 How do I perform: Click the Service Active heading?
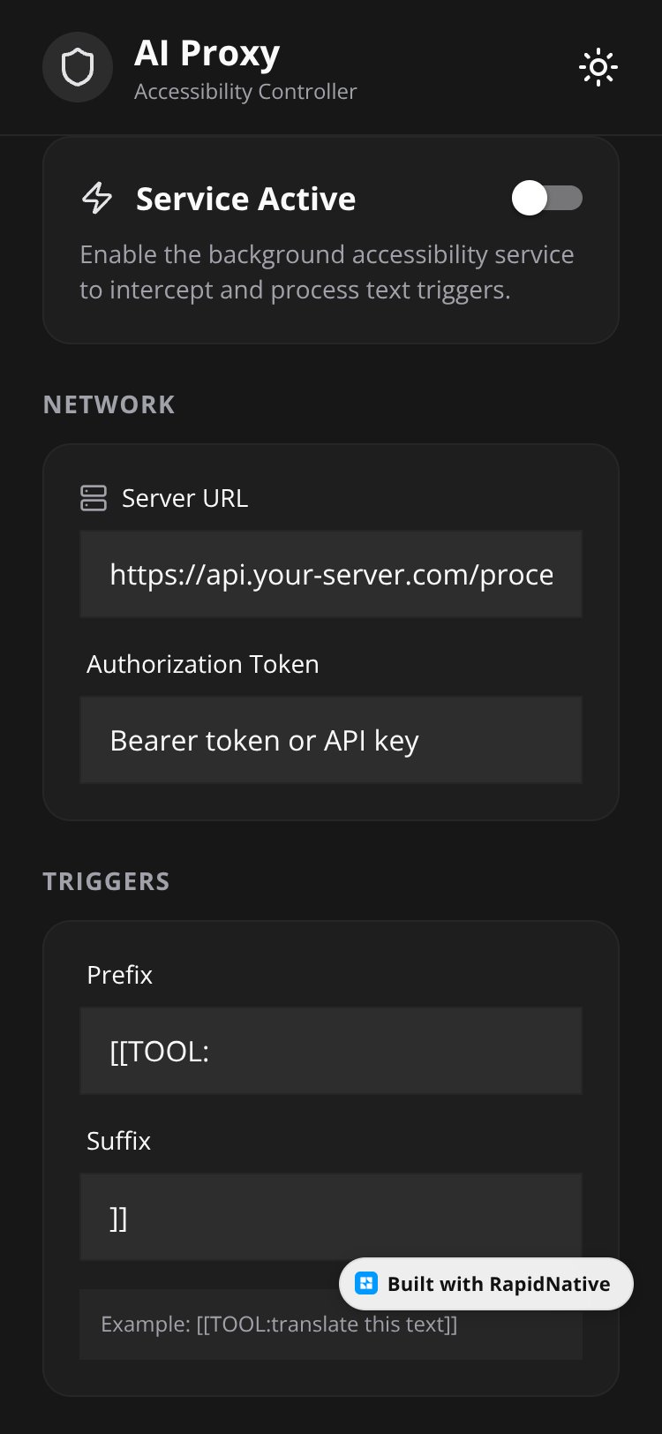(245, 199)
